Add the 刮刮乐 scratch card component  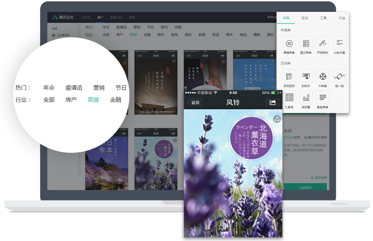306,76
